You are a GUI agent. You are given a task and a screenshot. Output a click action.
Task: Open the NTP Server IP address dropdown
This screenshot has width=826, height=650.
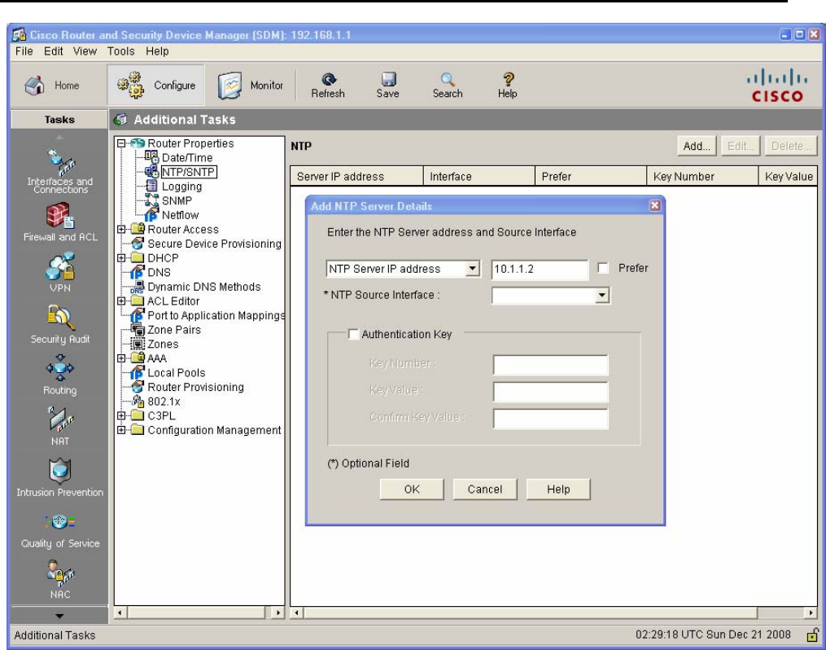[473, 269]
